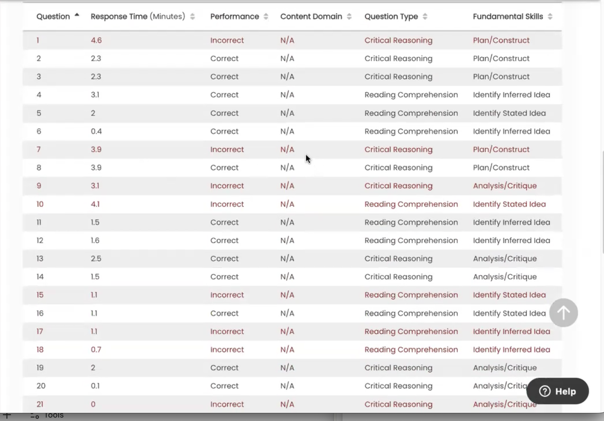Click the Content Domain sort icon
The height and width of the screenshot is (421, 604).
click(x=349, y=17)
